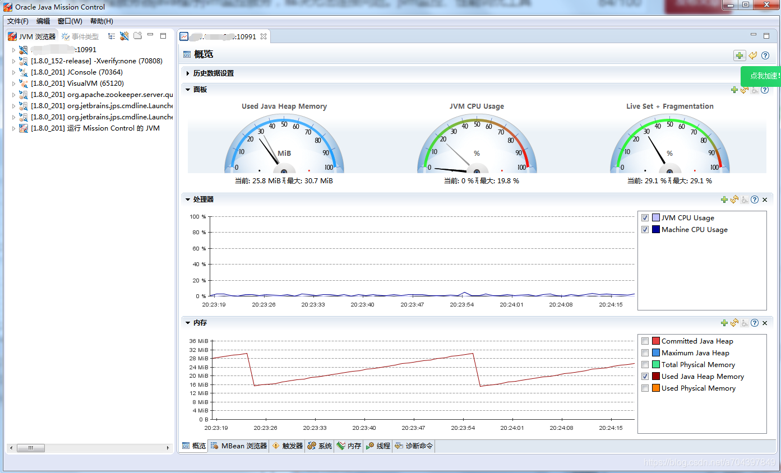Open help for the 内存 section
The width and height of the screenshot is (781, 473).
click(x=755, y=323)
